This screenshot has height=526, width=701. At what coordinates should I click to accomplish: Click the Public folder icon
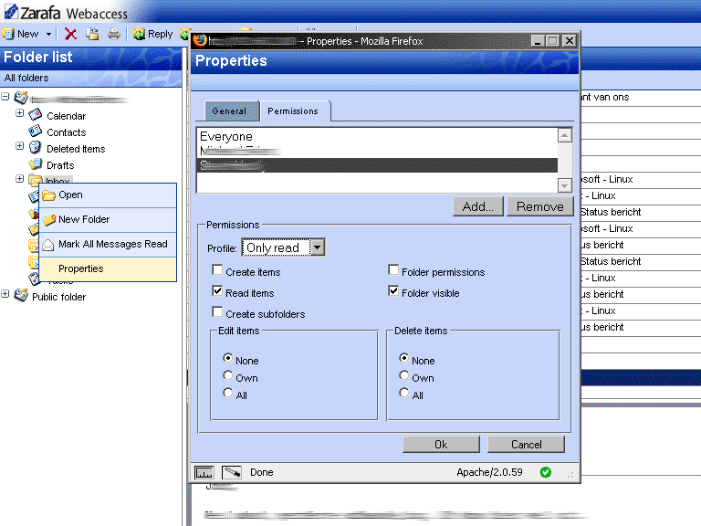click(x=20, y=296)
